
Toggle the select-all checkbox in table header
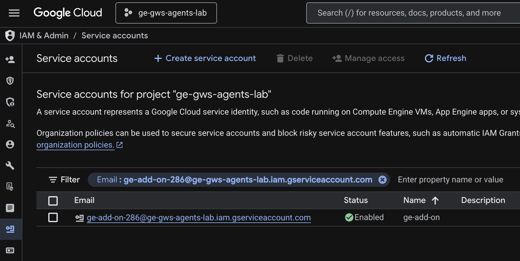(53, 201)
